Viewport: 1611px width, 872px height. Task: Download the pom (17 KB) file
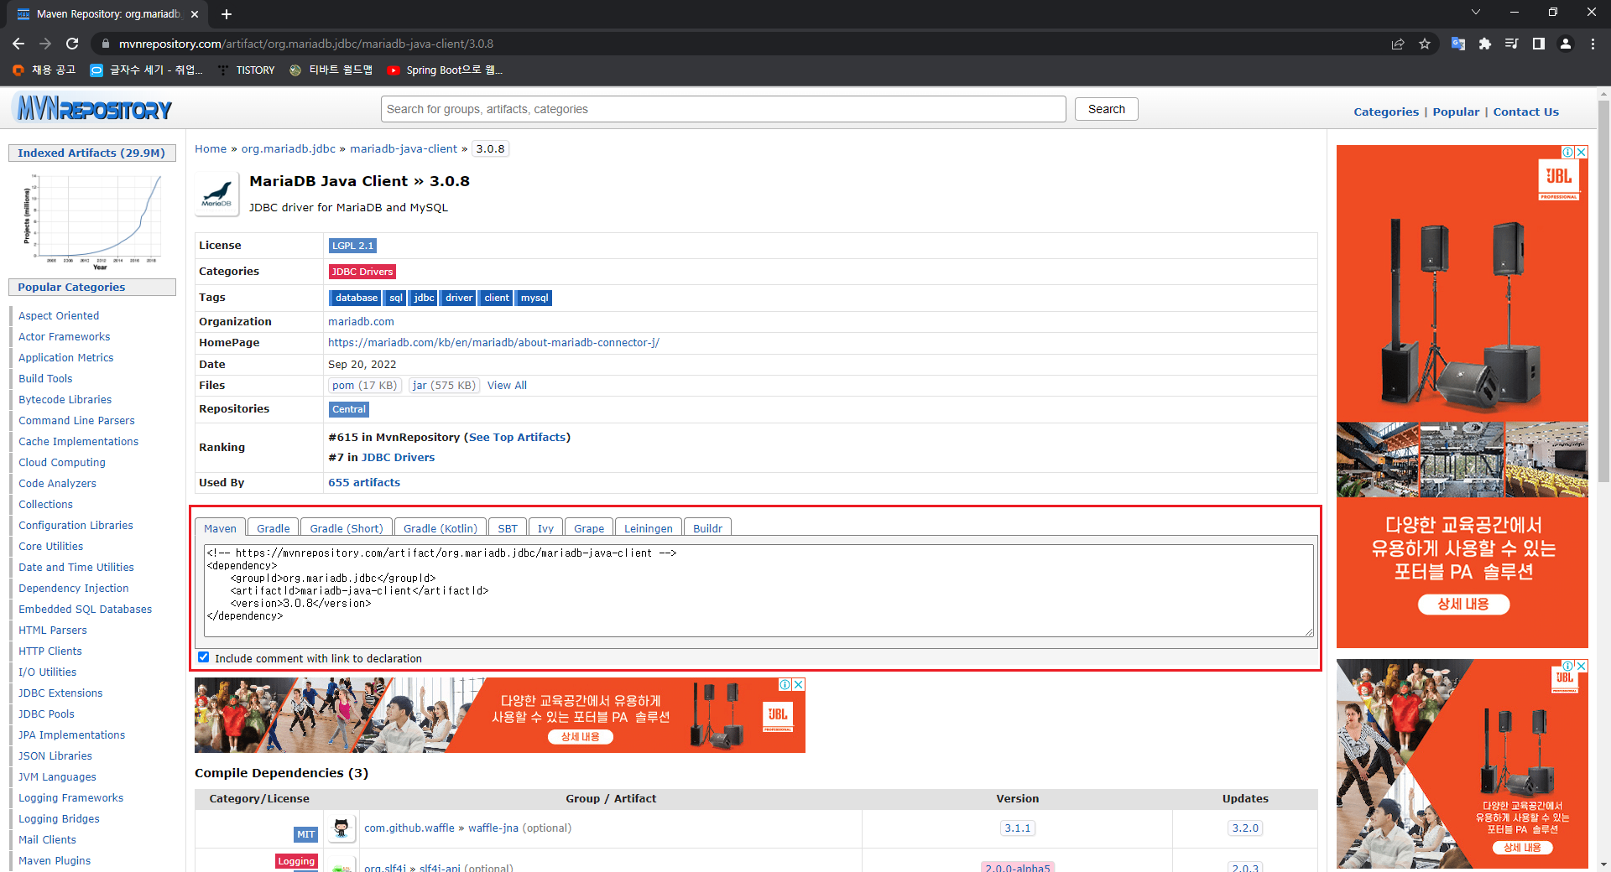[x=364, y=386]
